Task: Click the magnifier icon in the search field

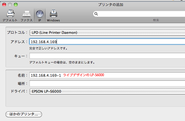Action: pos(96,14)
